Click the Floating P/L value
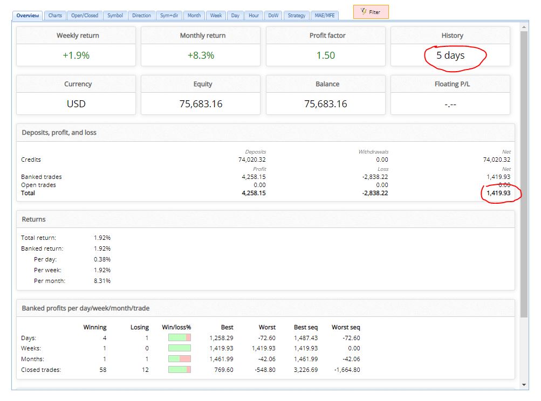Viewport: 541px width, 401px height. coord(450,105)
